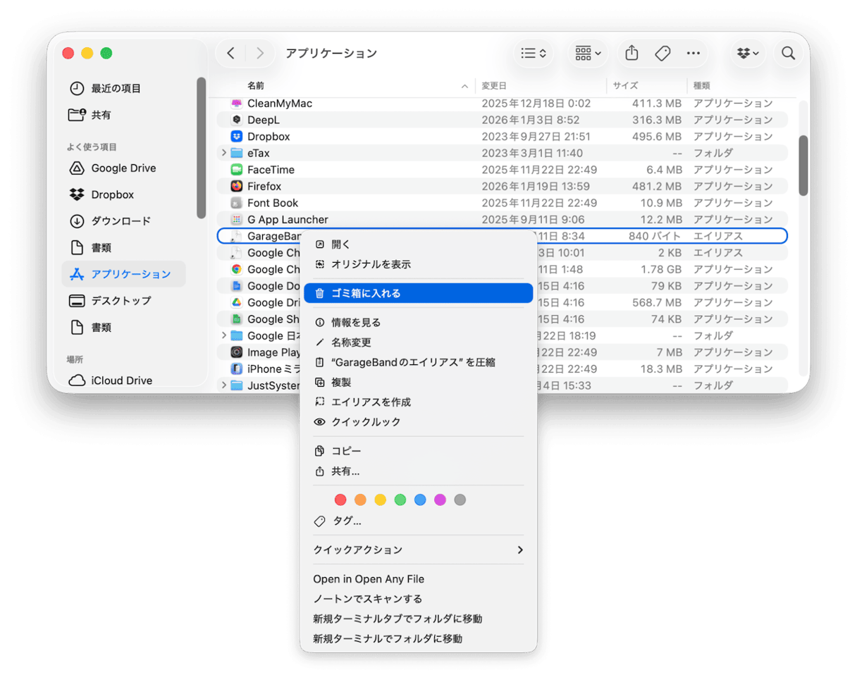Click the Share icon in the toolbar
The height and width of the screenshot is (675, 857).
tap(631, 53)
